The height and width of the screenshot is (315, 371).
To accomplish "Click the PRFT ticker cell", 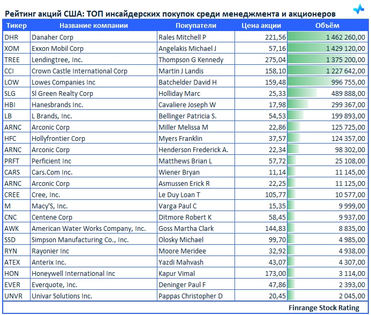I will (x=17, y=161).
